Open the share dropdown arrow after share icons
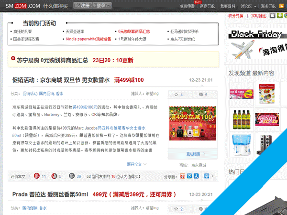 point(212,176)
